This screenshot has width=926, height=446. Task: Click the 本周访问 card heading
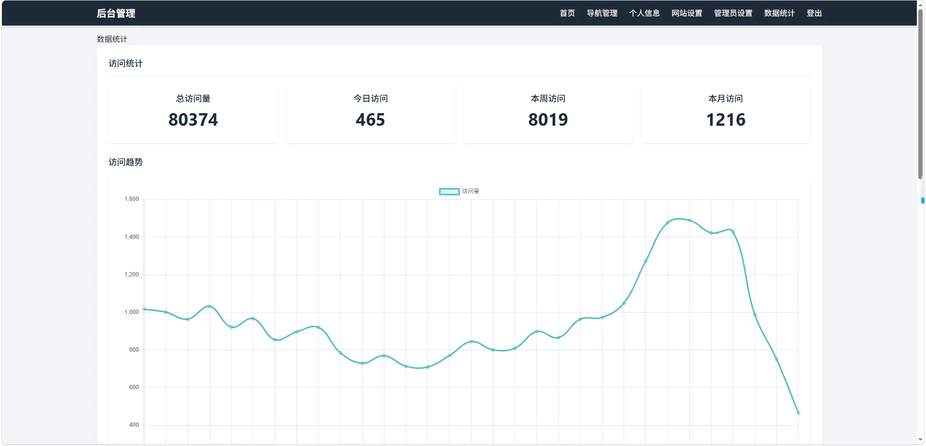click(548, 98)
